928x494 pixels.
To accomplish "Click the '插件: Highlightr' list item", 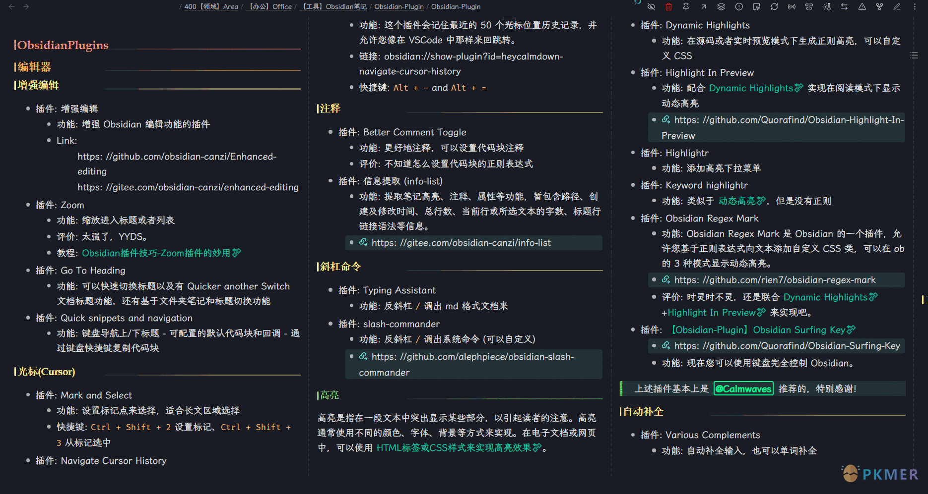I will (674, 153).
